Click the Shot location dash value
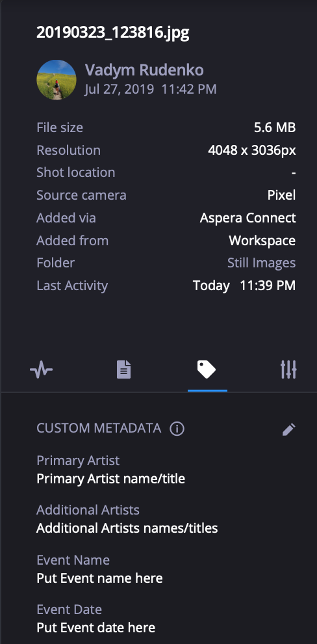The image size is (317, 644). 294,172
